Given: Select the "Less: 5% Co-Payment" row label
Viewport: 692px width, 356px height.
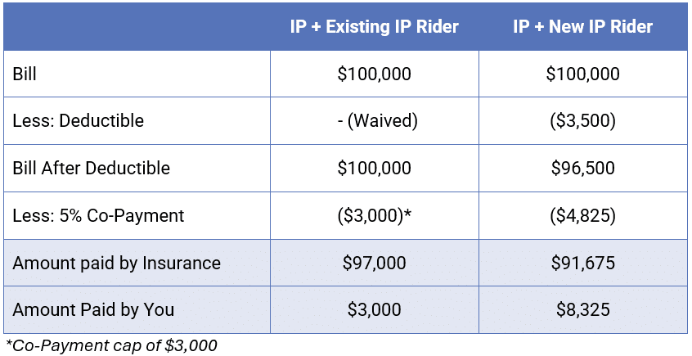Looking at the screenshot, I should tap(98, 215).
